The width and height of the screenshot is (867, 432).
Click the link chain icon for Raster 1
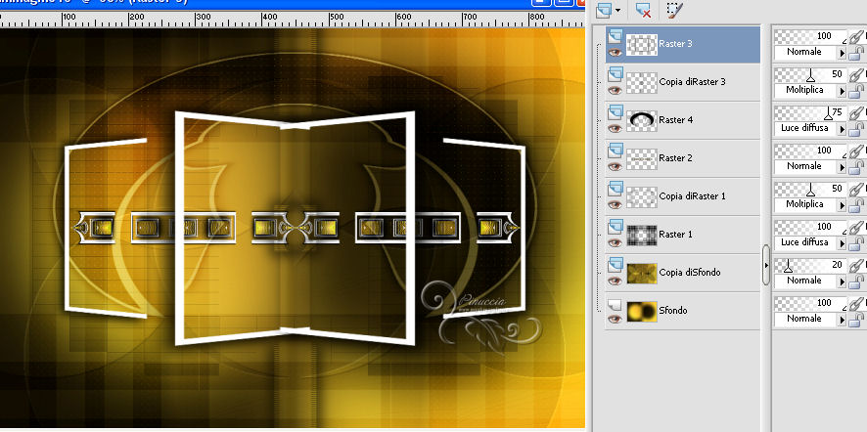click(x=856, y=229)
